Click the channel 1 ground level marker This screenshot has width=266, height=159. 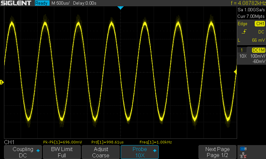coord(2,82)
